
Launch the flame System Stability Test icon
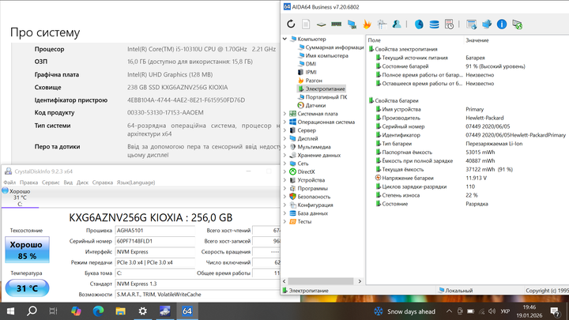(367, 24)
